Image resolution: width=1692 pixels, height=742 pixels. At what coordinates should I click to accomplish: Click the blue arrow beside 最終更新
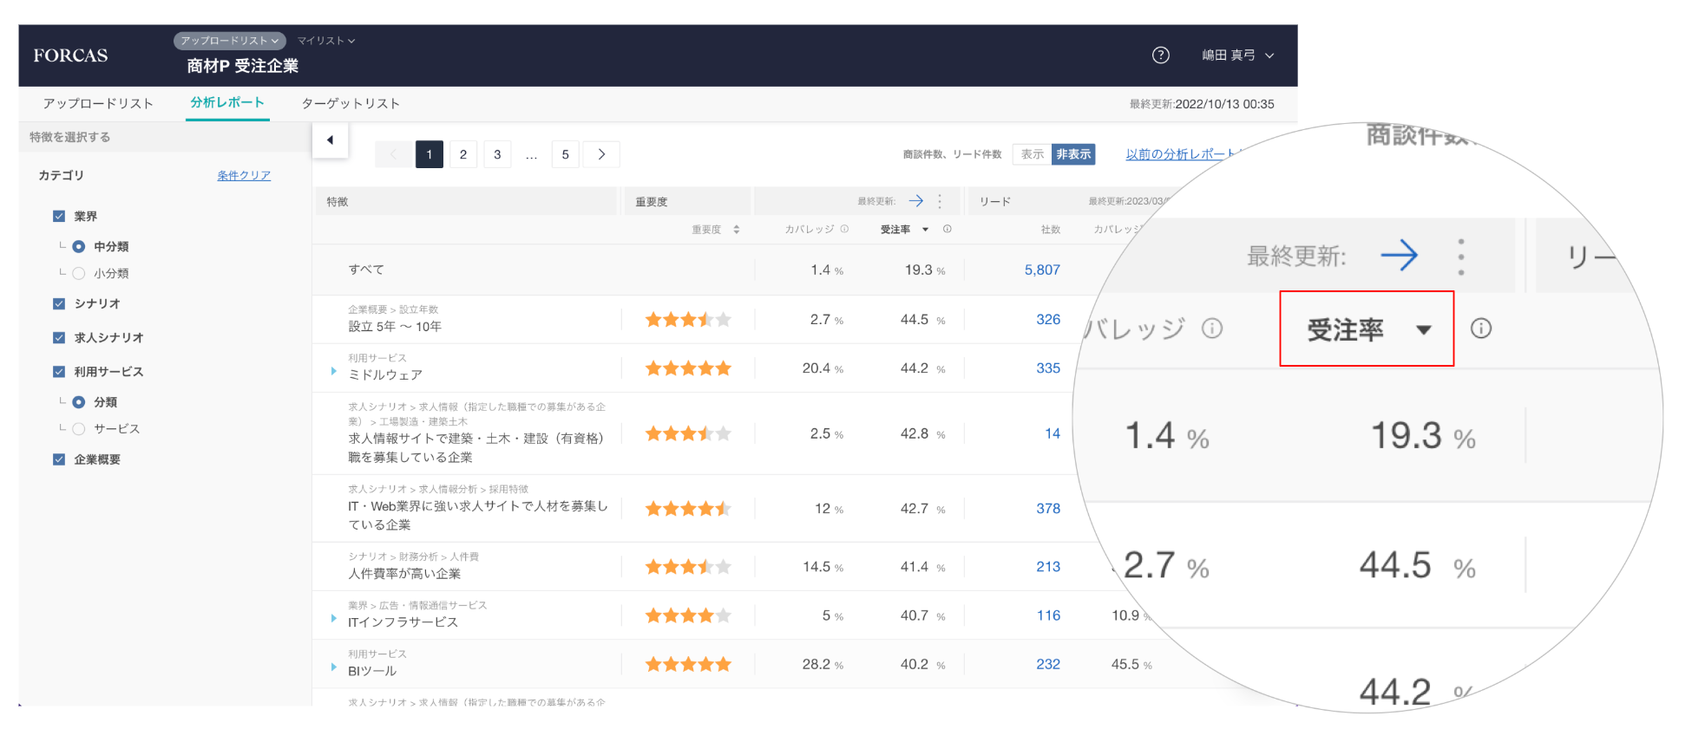click(915, 201)
